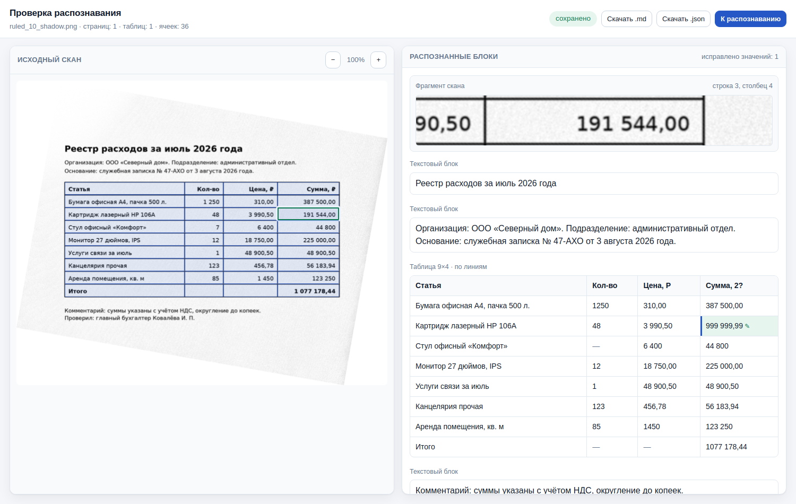Image resolution: width=796 pixels, height=504 pixels.
Task: Select cell 'Бумага офисная А4, пачка 500 л.'
Action: point(498,306)
